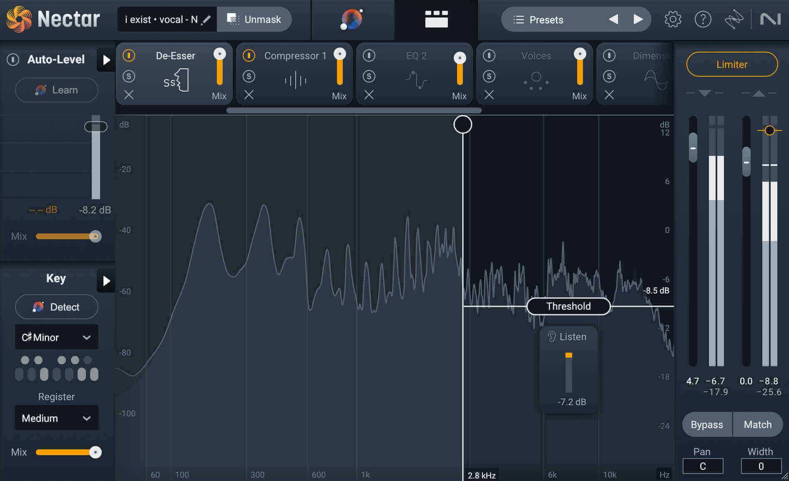Toggle the De-Esser power button

[129, 55]
